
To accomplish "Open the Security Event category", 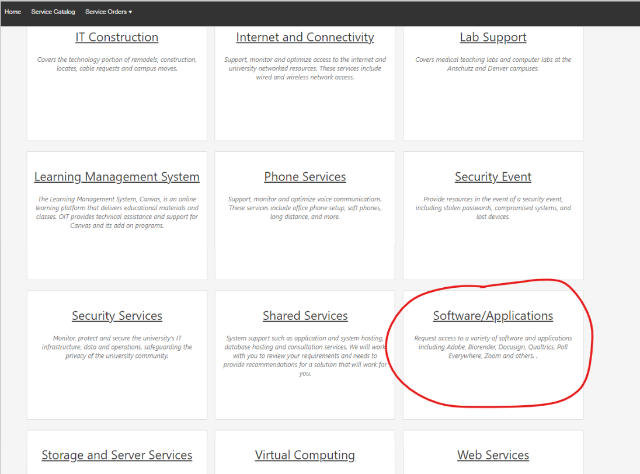I will click(493, 177).
